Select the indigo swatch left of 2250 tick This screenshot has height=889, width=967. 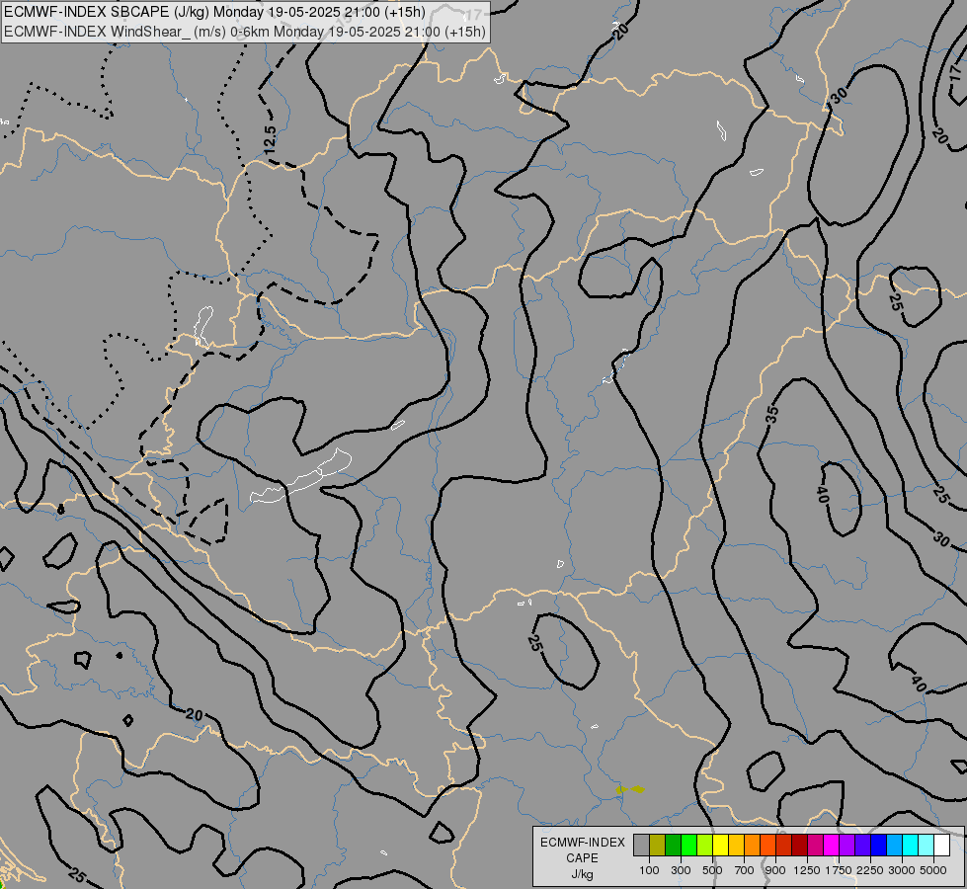pos(862,846)
